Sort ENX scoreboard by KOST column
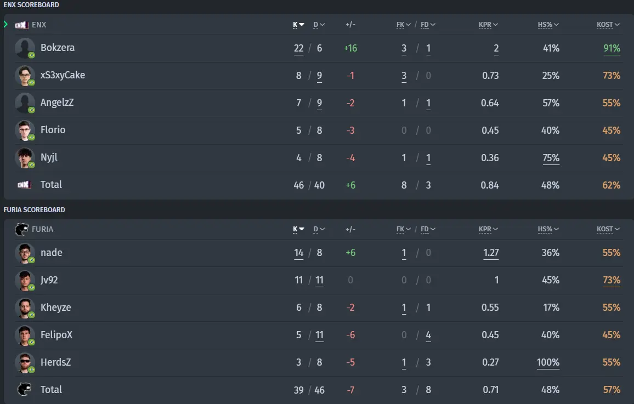Viewport: 634px width, 404px height. pos(608,25)
